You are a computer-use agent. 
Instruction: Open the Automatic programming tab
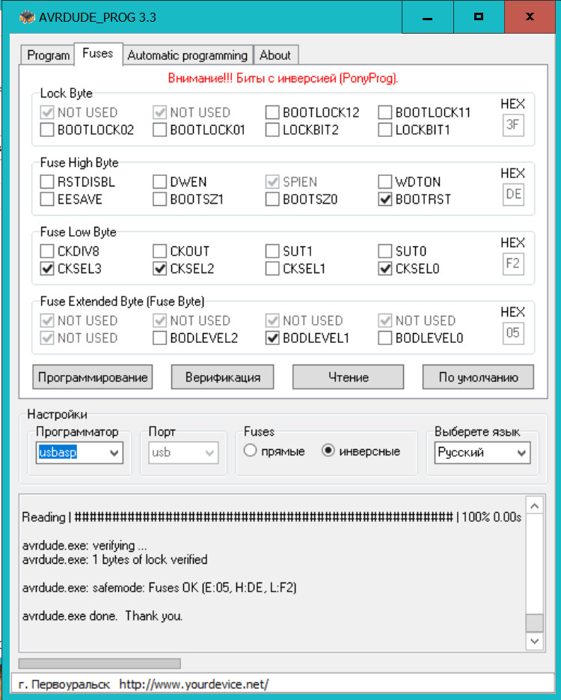tap(187, 55)
